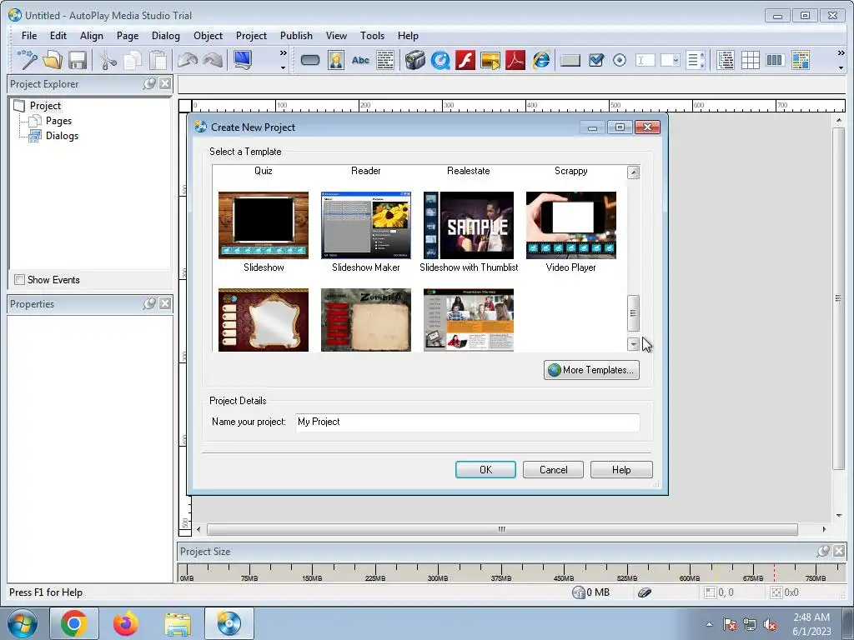The image size is (854, 640).
Task: Cancel the Create New Project dialog
Action: tap(553, 470)
